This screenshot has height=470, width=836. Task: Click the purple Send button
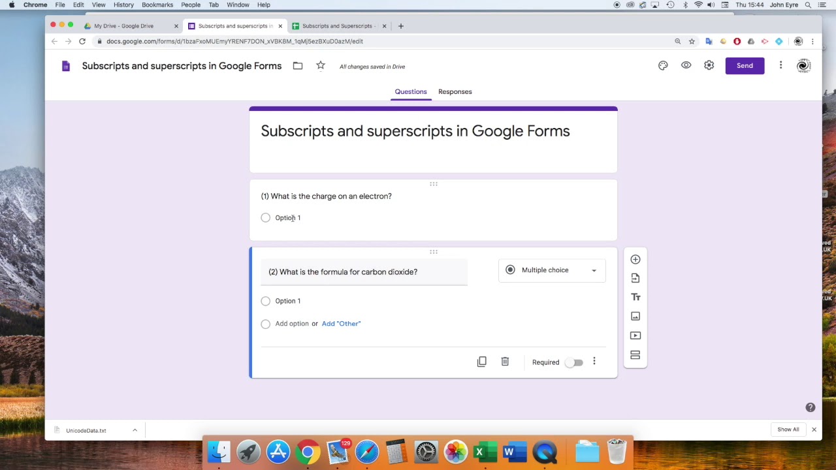point(745,65)
